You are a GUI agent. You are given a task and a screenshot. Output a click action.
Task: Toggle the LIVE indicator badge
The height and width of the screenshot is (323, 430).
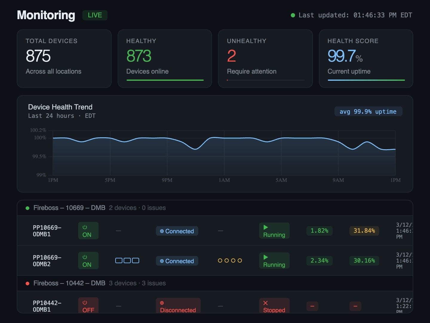pyautogui.click(x=95, y=15)
